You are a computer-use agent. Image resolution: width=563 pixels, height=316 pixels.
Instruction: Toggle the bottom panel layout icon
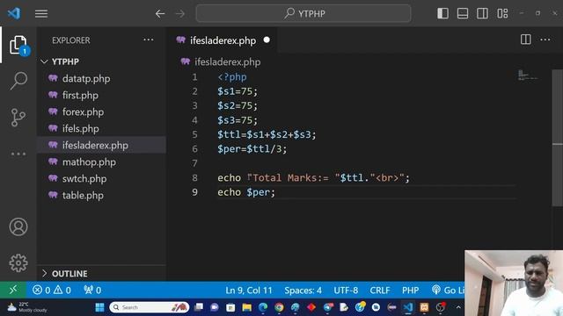click(x=463, y=14)
